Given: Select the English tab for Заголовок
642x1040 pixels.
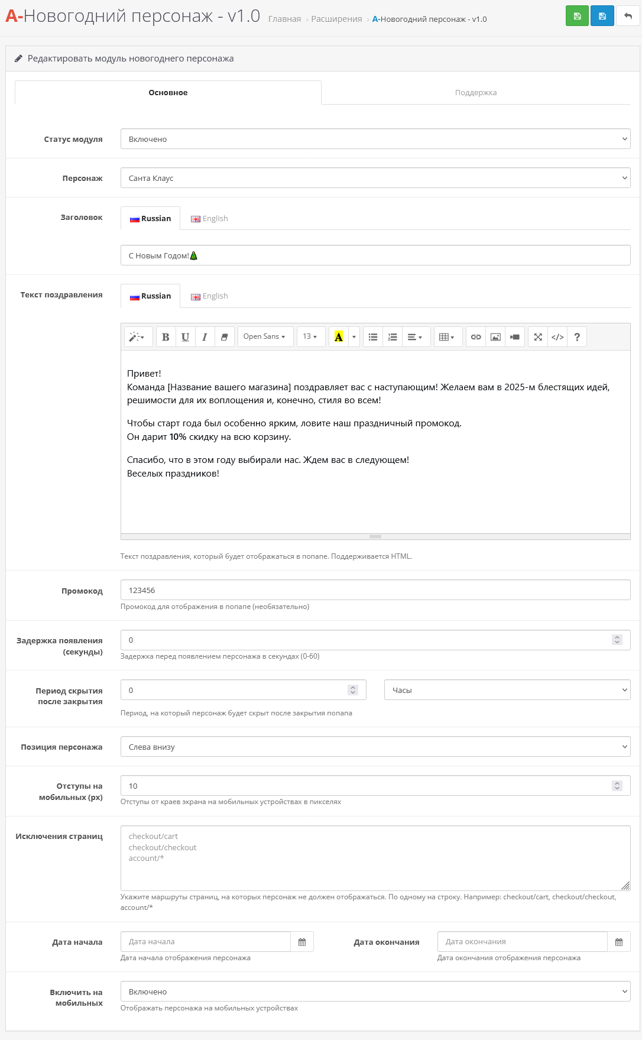Looking at the screenshot, I should tap(209, 219).
